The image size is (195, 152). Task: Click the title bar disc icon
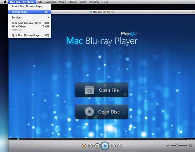(91, 12)
